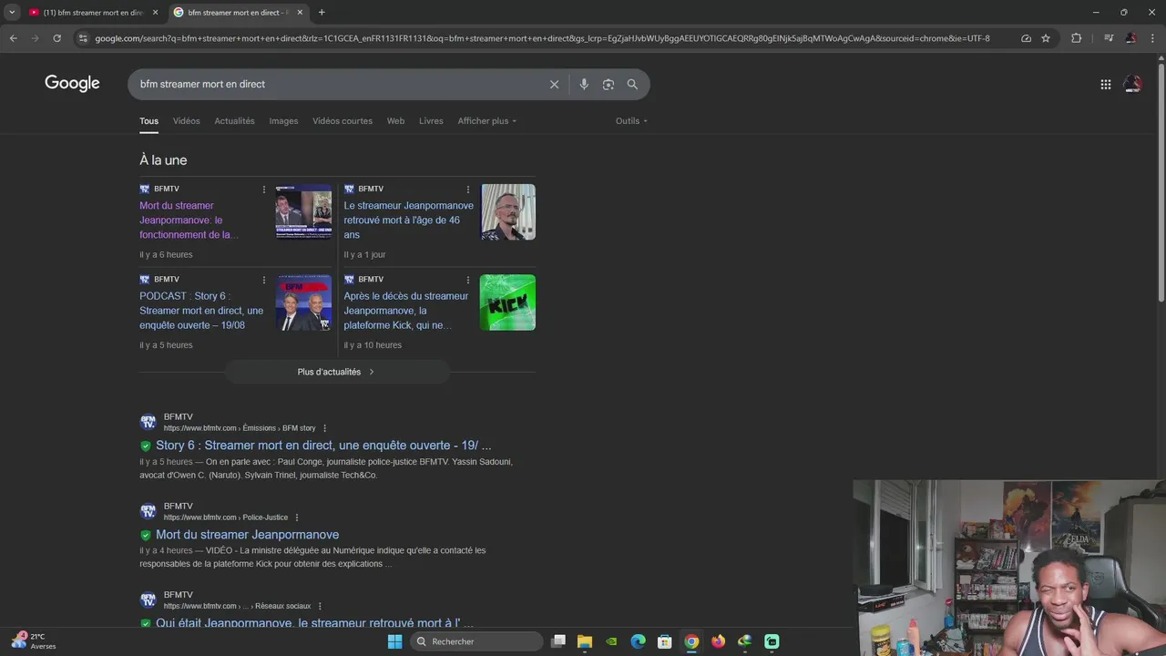This screenshot has width=1166, height=656.
Task: Open options for 'Mort du streamer Jeanpormanove: le fonctionnement' card
Action: tap(264, 190)
